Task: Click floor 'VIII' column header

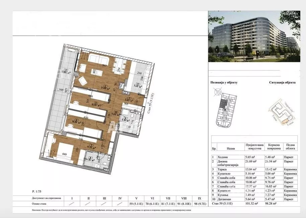Action: [184, 198]
